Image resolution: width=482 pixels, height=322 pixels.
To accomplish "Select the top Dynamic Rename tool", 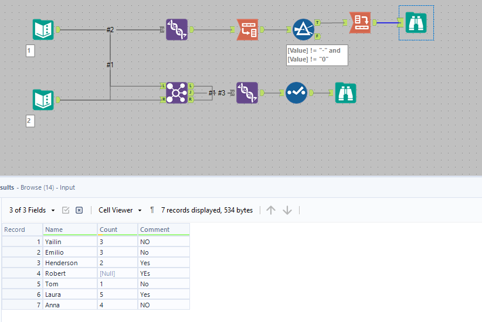I will point(176,29).
